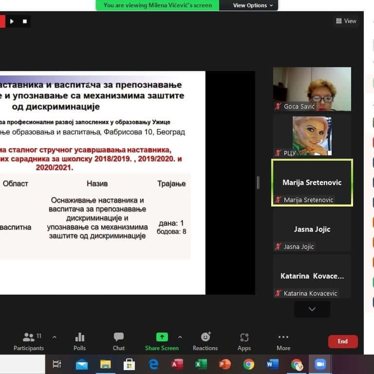Click the red End meeting button
This screenshot has width=374, height=374.
click(x=343, y=341)
